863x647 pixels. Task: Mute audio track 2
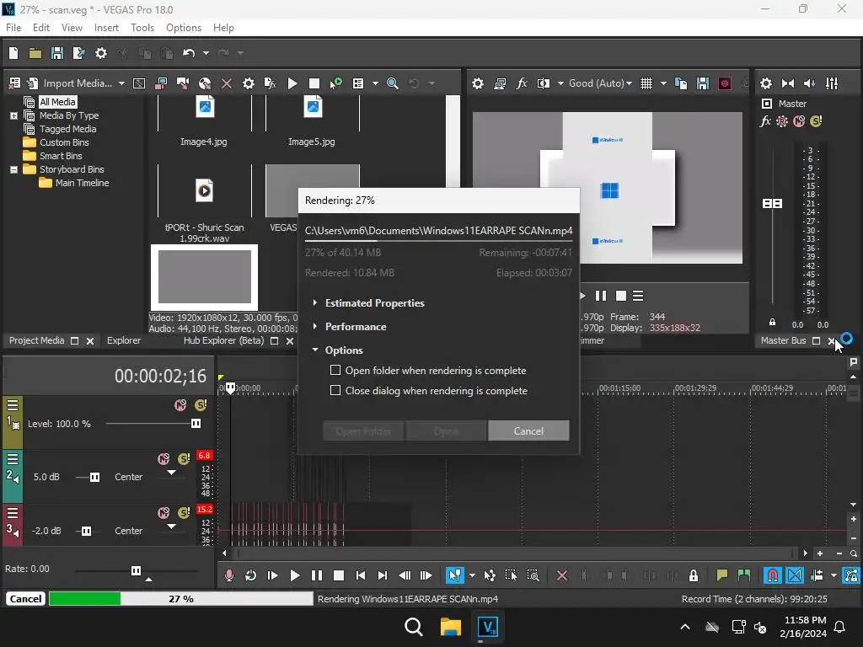coord(163,459)
